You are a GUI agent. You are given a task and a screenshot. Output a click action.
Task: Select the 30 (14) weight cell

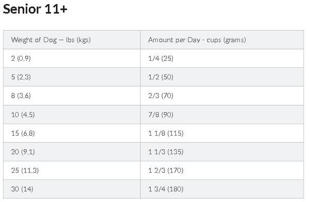pos(72,189)
